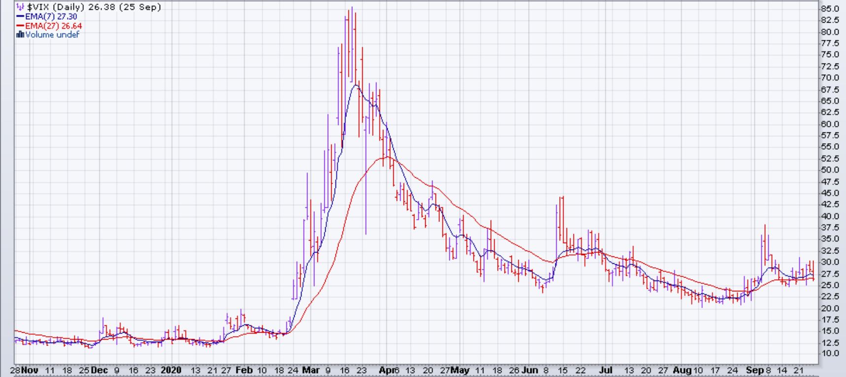Click the Feb label on the date axis

click(x=243, y=370)
